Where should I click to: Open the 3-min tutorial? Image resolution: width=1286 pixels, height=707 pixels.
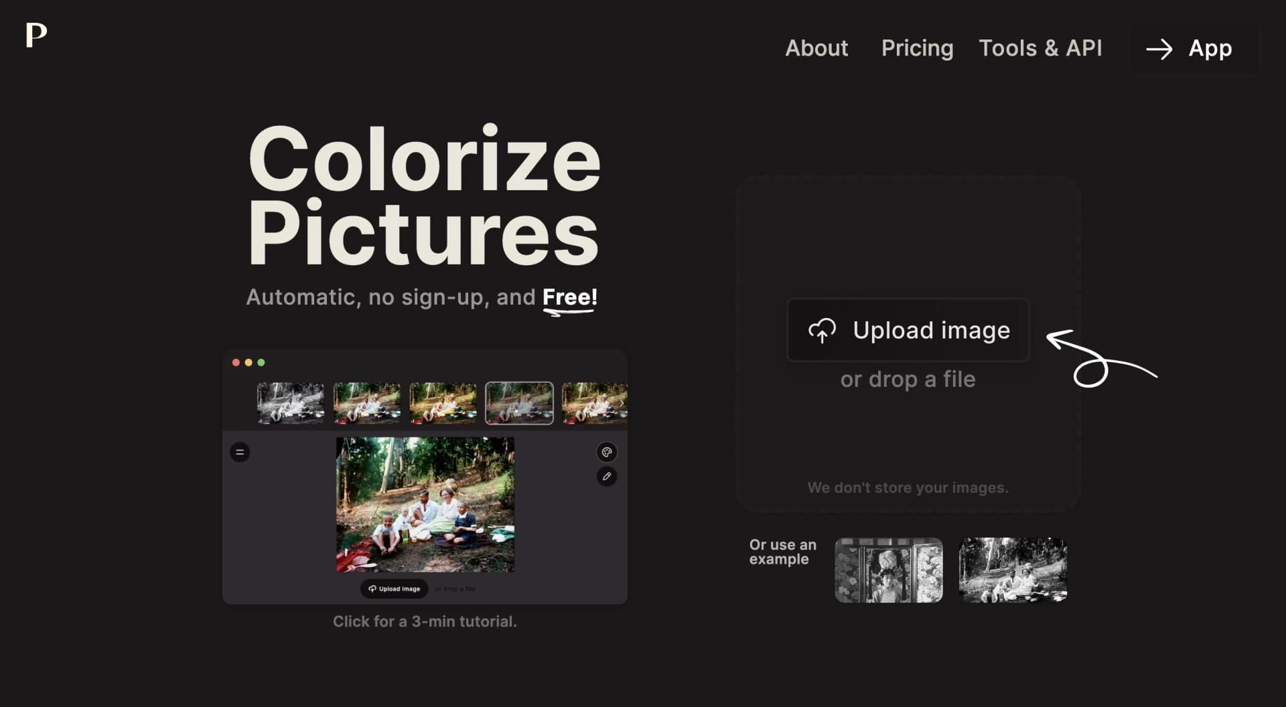tap(425, 621)
